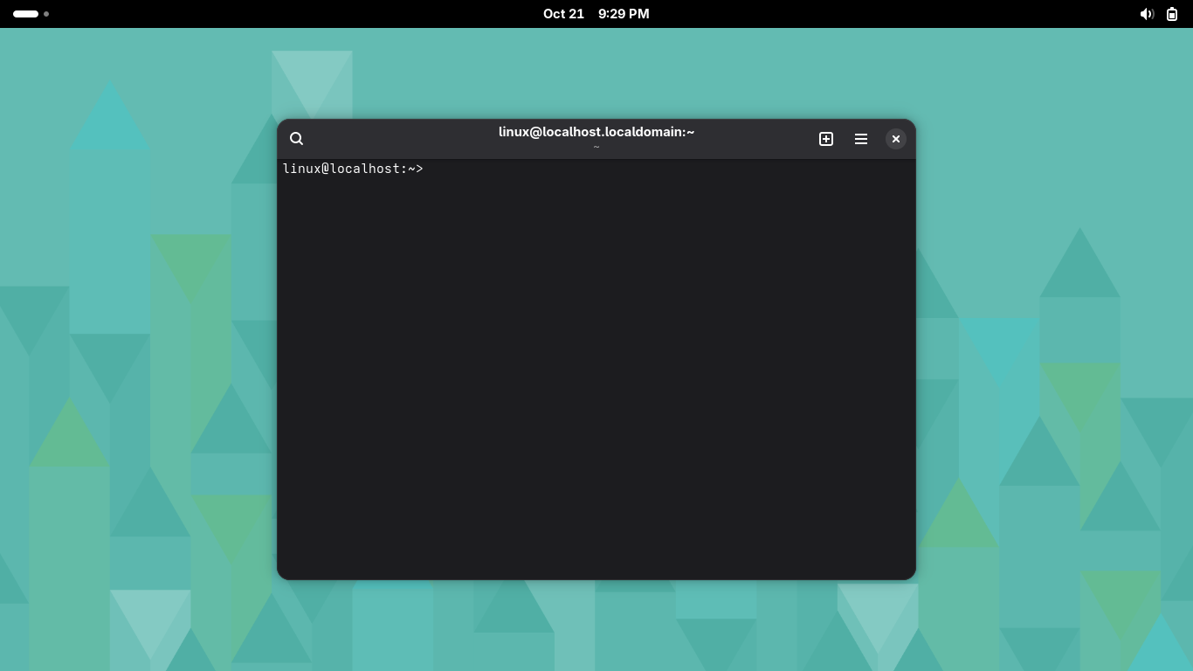Image resolution: width=1193 pixels, height=671 pixels.
Task: Click the linux@localhost.localdomain window title
Action: [596, 132]
